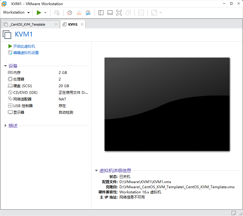The width and height of the screenshot is (243, 216).
Task: Click the monitor icon beside 显示器
Action: click(10, 112)
